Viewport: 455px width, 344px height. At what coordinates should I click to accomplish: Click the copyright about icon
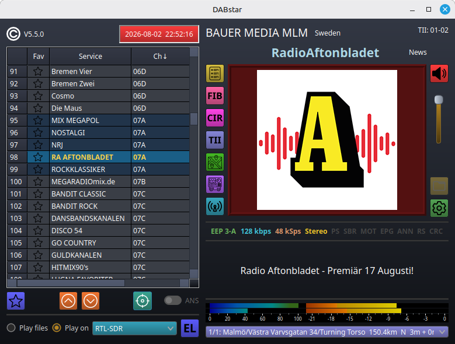pyautogui.click(x=13, y=34)
